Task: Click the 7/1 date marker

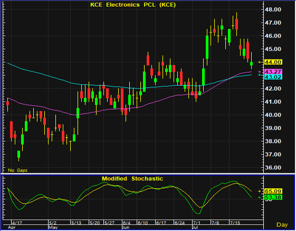Action: point(197,223)
